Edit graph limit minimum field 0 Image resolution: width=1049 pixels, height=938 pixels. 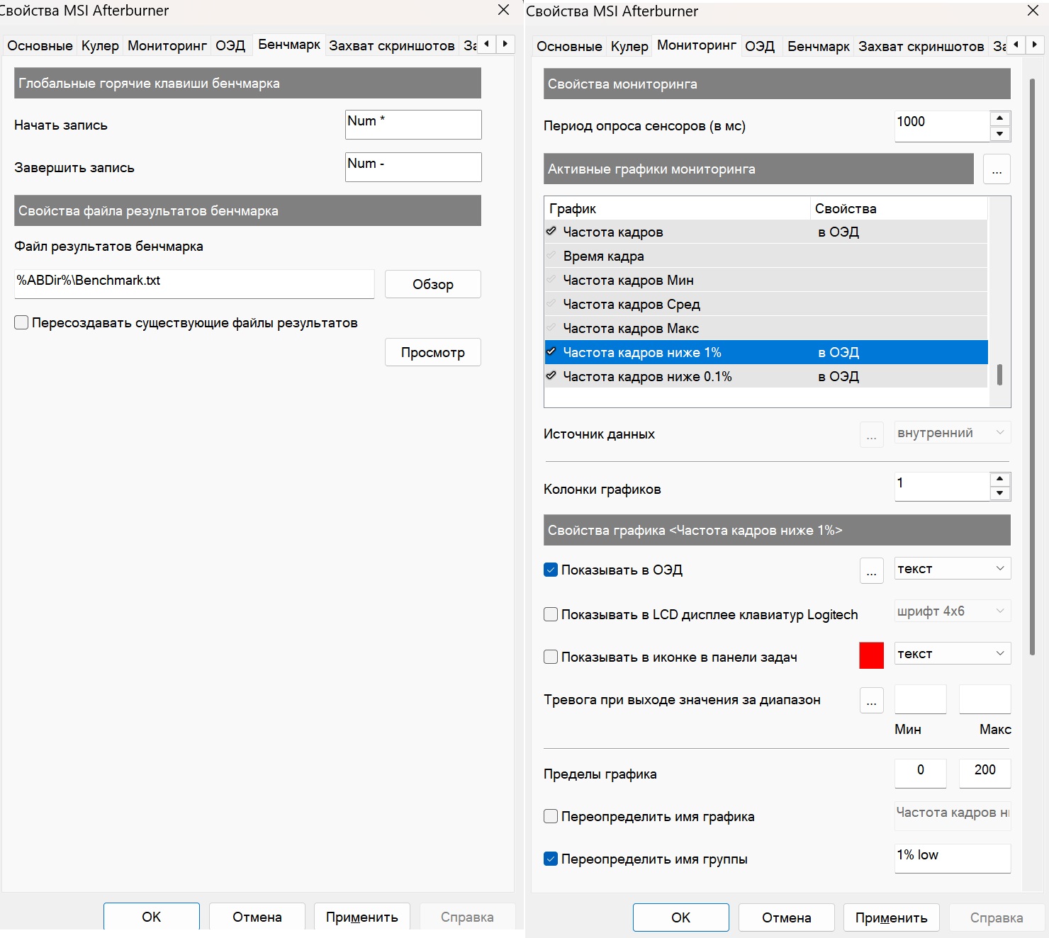921,773
